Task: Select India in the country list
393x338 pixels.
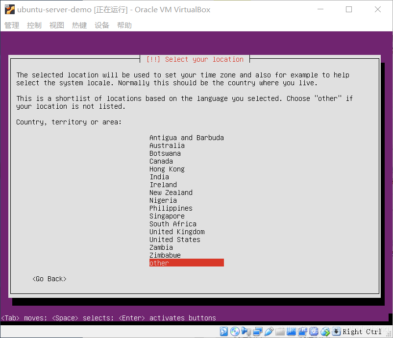Action: click(187, 177)
